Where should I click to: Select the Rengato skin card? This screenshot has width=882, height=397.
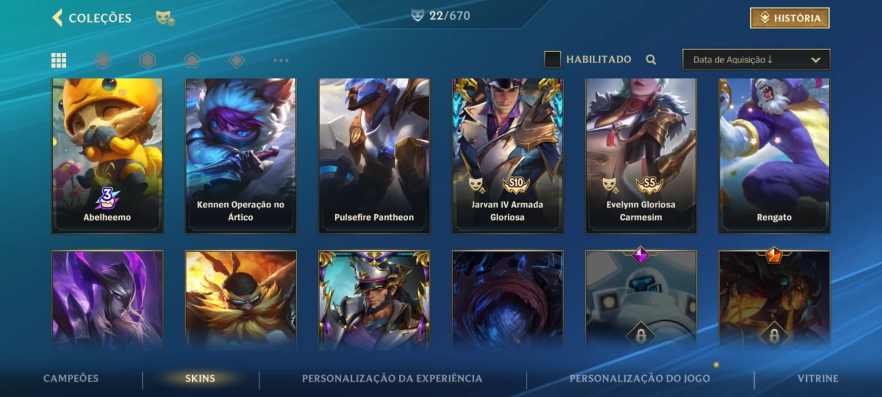[x=774, y=156]
